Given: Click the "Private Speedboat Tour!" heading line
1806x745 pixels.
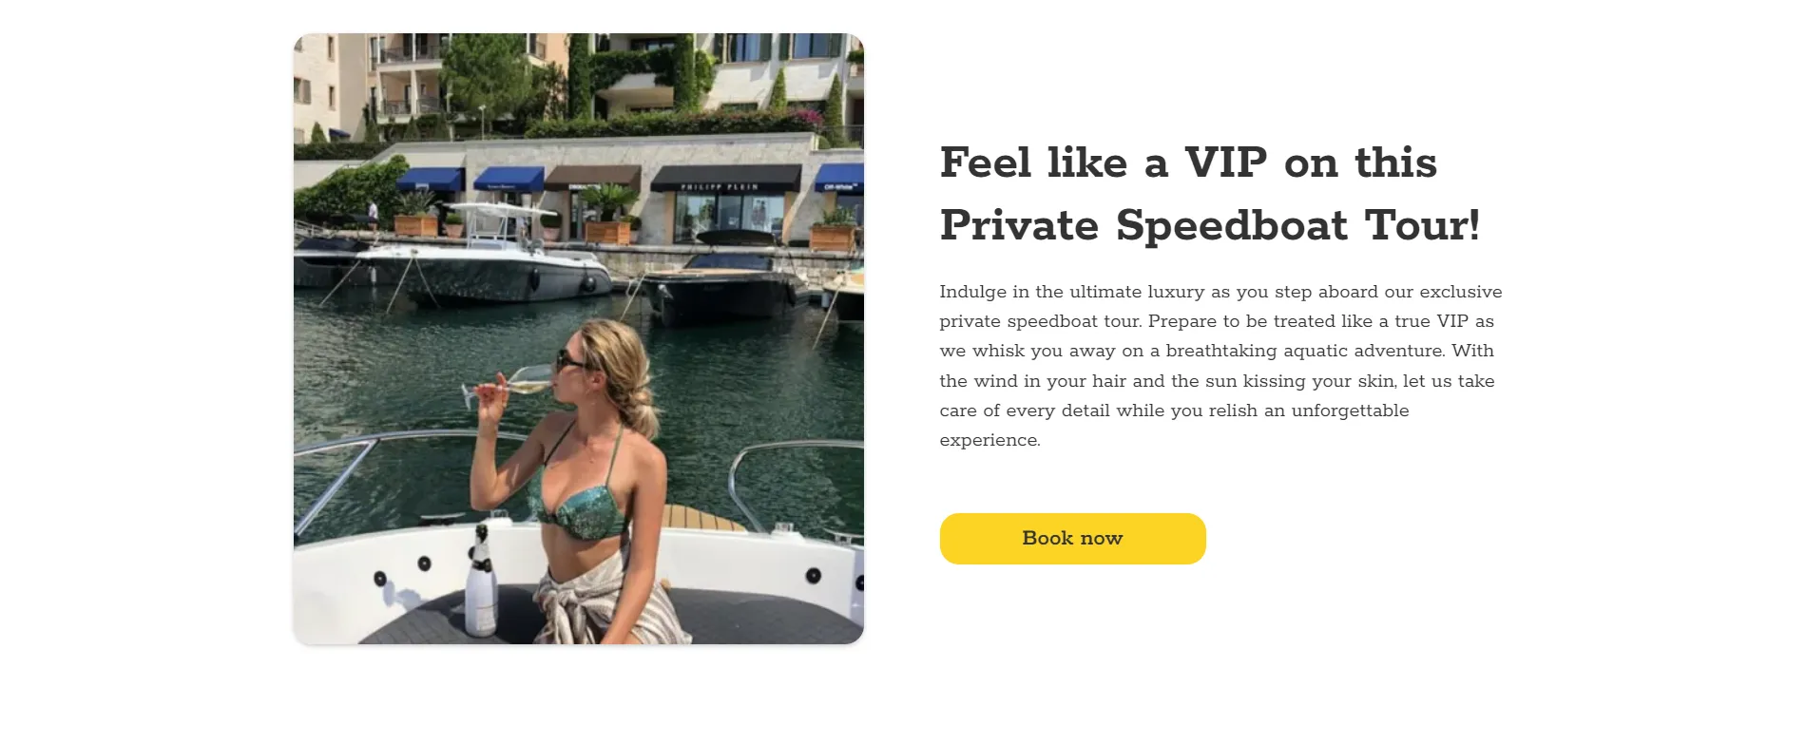Looking at the screenshot, I should 1210,226.
